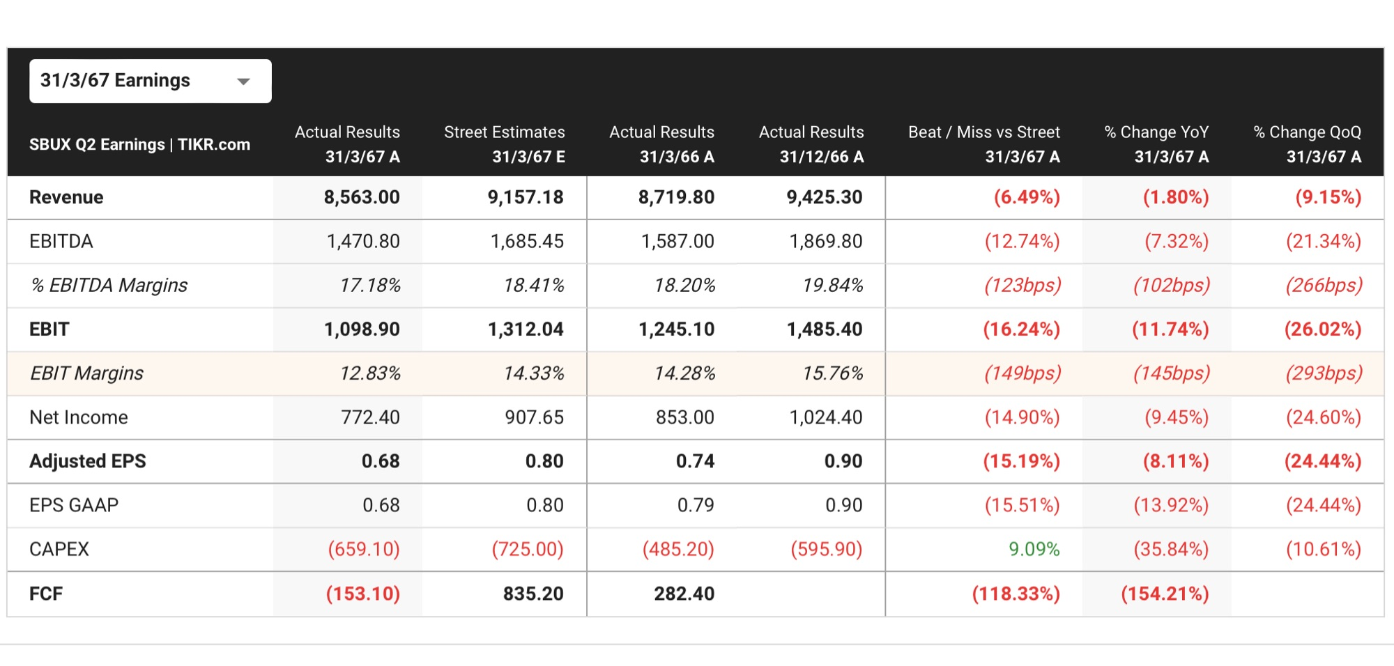Image resolution: width=1394 pixels, height=666 pixels.
Task: Highlight the EBIT Margins row label
Action: pyautogui.click(x=86, y=373)
